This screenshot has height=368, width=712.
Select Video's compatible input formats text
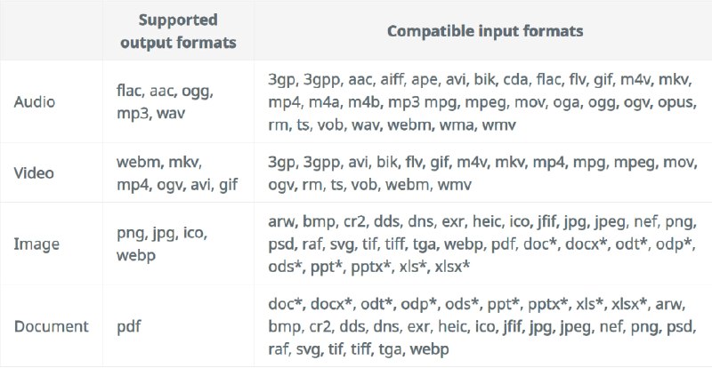pyautogui.click(x=481, y=173)
